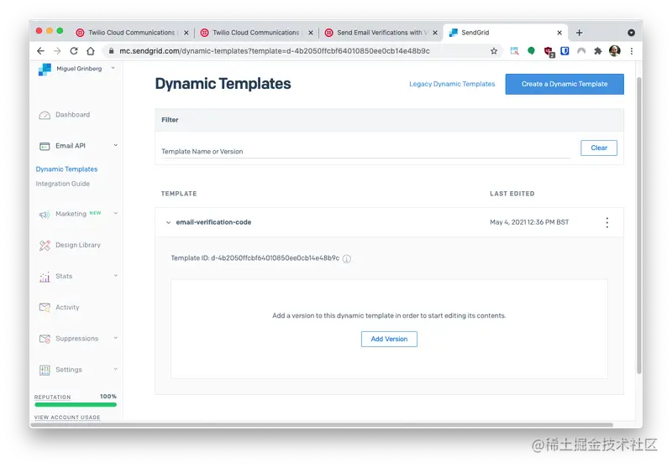The height and width of the screenshot is (467, 672).
Task: Click Create a Dynamic Template button
Action: click(x=564, y=84)
